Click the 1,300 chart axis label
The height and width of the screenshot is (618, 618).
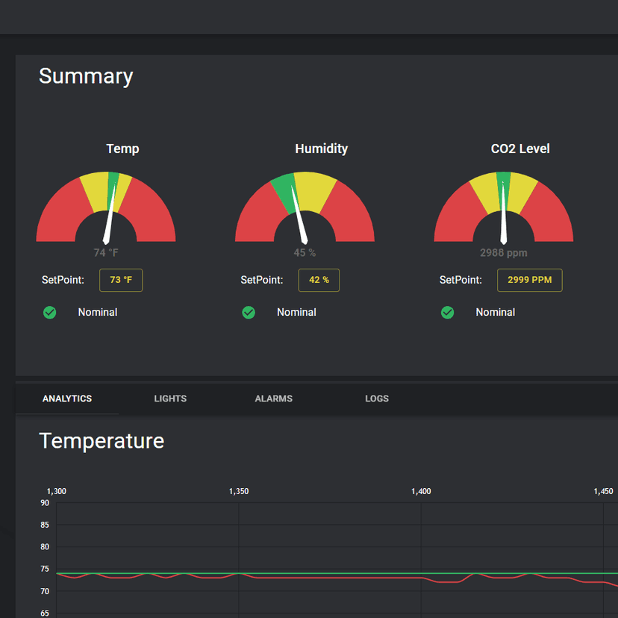(57, 491)
